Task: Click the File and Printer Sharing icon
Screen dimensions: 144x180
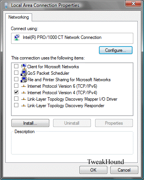Action: pos(24,79)
